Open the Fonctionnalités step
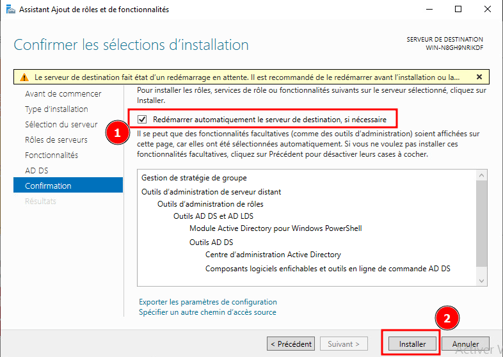This screenshot has width=503, height=357. click(x=51, y=155)
